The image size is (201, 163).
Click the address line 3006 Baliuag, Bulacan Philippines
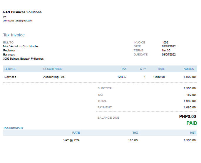point(23,59)
